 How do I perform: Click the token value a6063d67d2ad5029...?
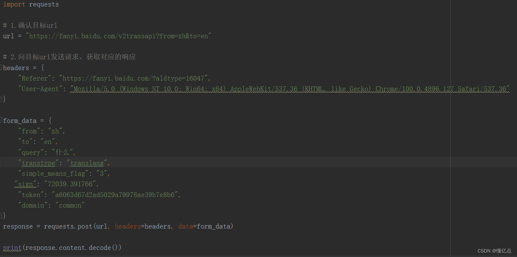pyautogui.click(x=115, y=195)
